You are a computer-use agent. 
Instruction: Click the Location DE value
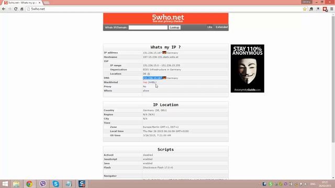[144, 74]
